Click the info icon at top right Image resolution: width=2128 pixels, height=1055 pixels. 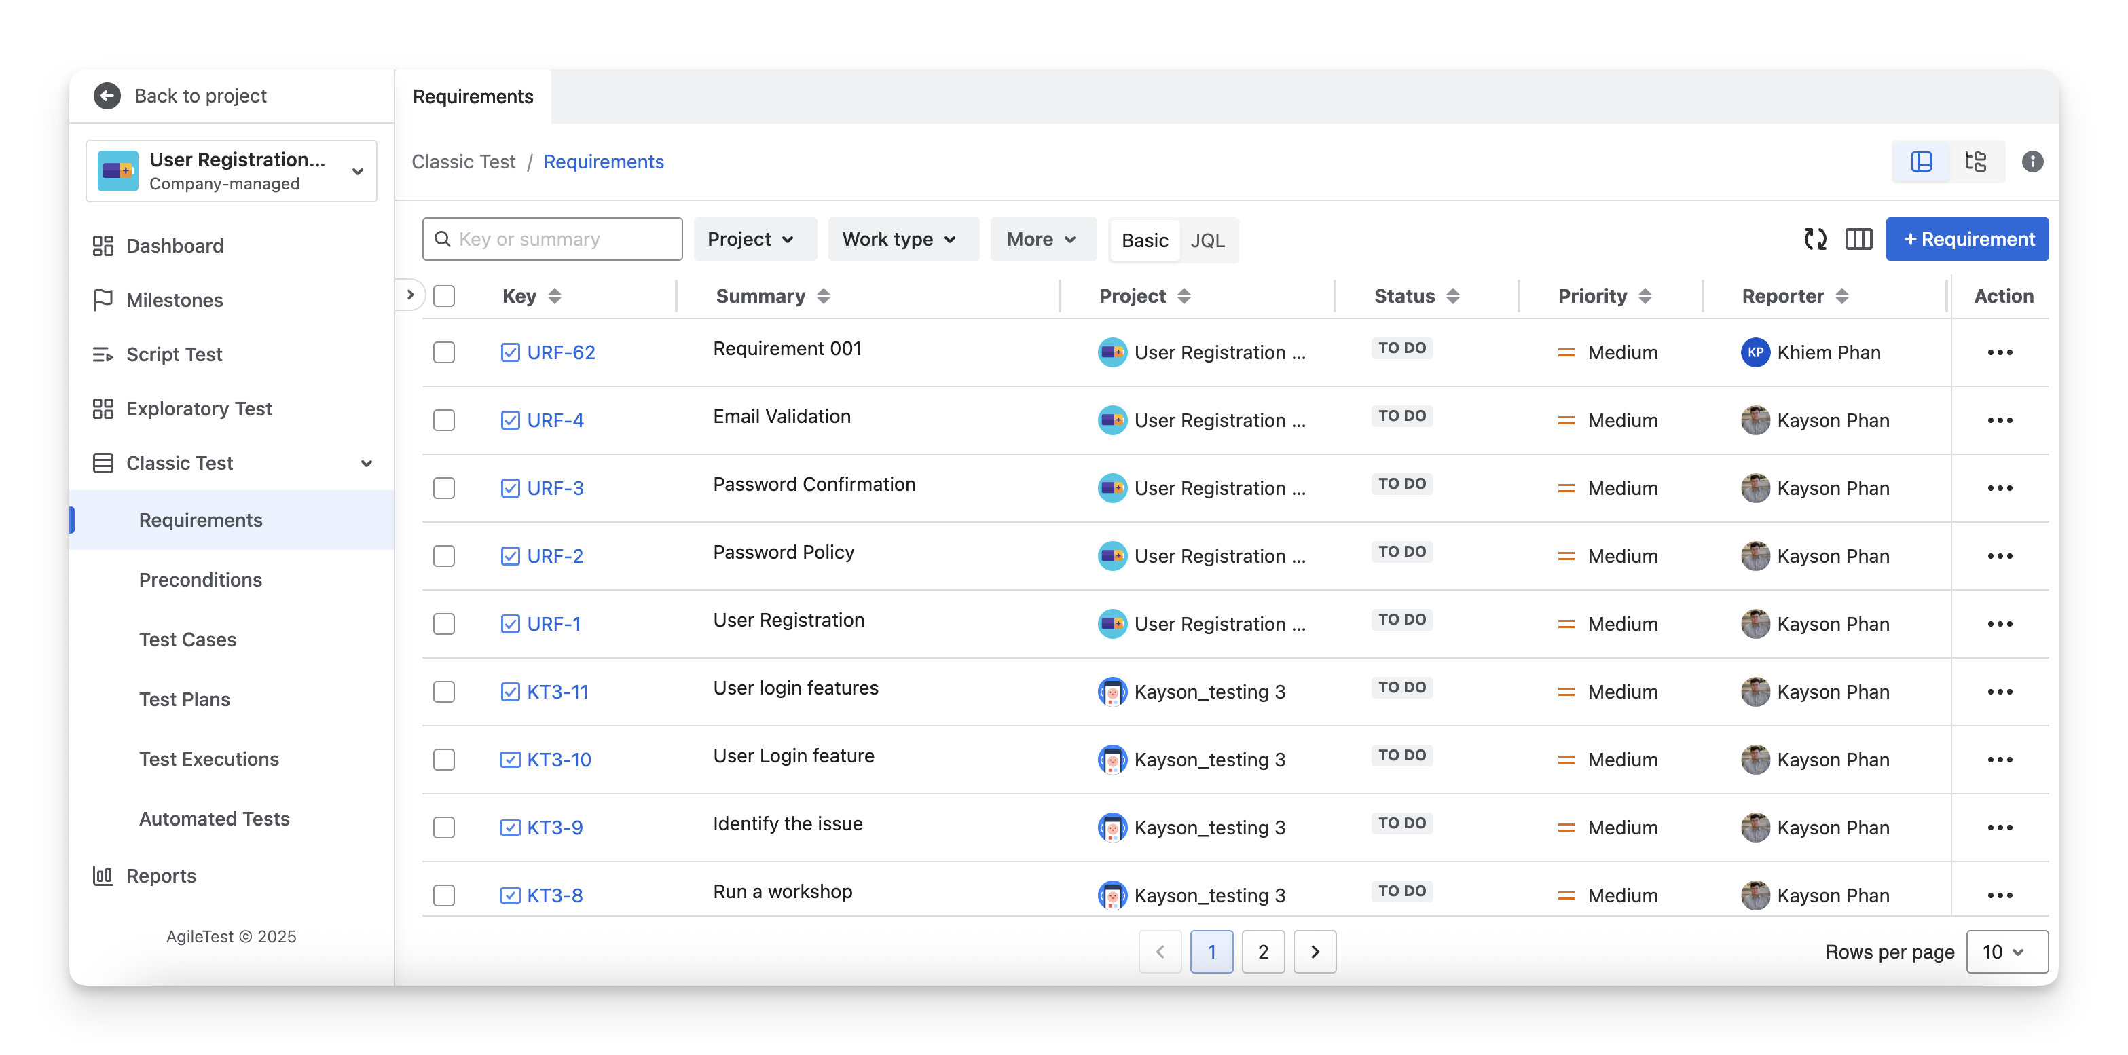pyautogui.click(x=2032, y=162)
